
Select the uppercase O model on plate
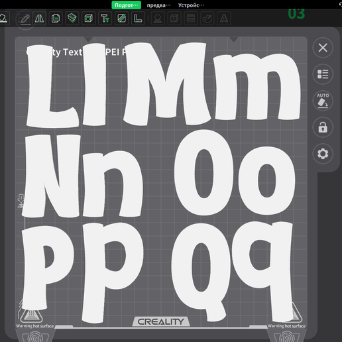click(x=184, y=172)
